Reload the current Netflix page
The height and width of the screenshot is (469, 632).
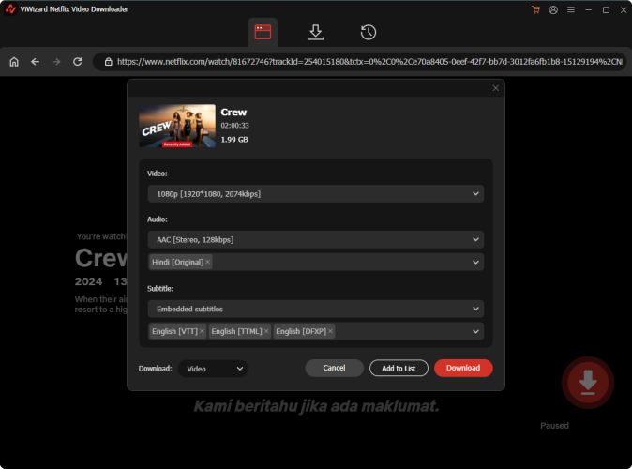point(78,62)
